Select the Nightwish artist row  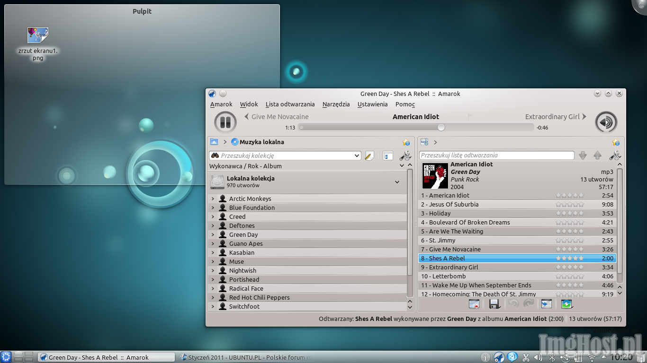click(307, 270)
